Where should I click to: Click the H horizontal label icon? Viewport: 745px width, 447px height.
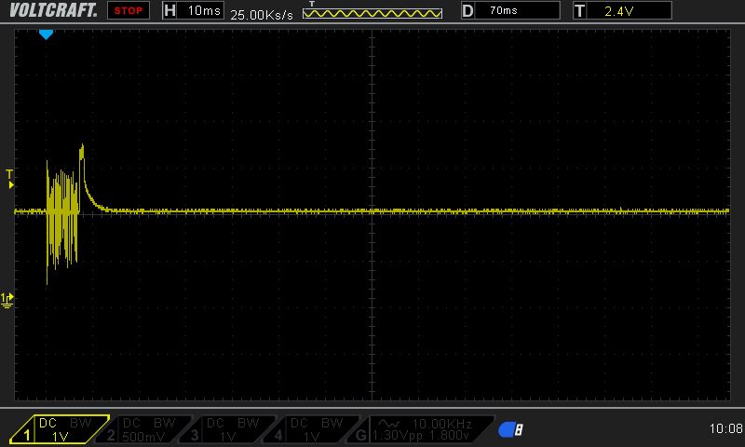point(169,11)
